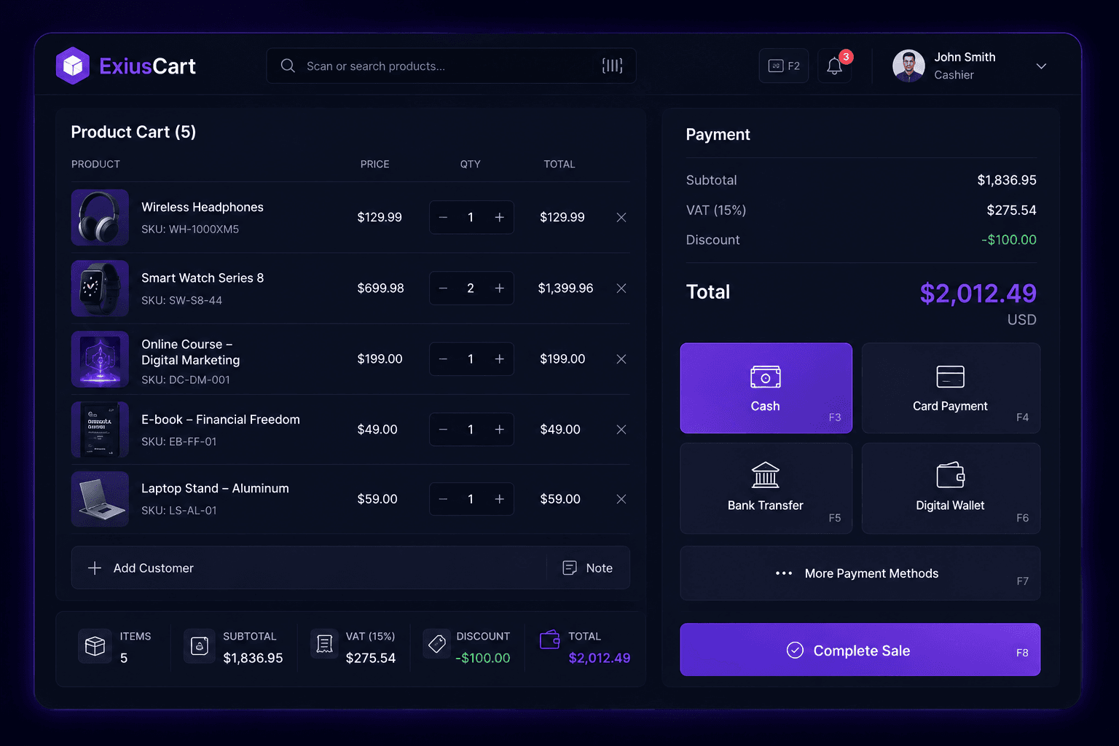Click the PRICE column header

[x=374, y=164]
